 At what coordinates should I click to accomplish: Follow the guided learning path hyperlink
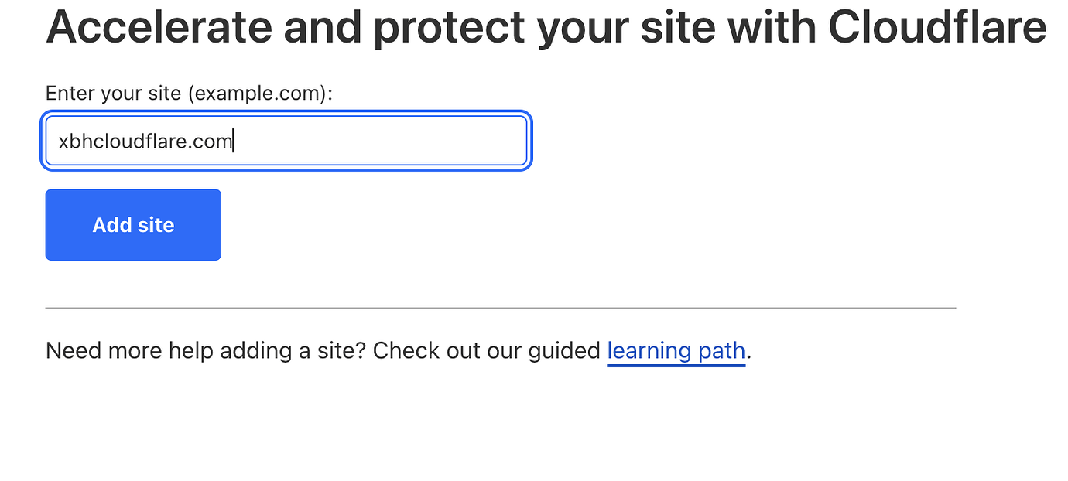(x=675, y=350)
